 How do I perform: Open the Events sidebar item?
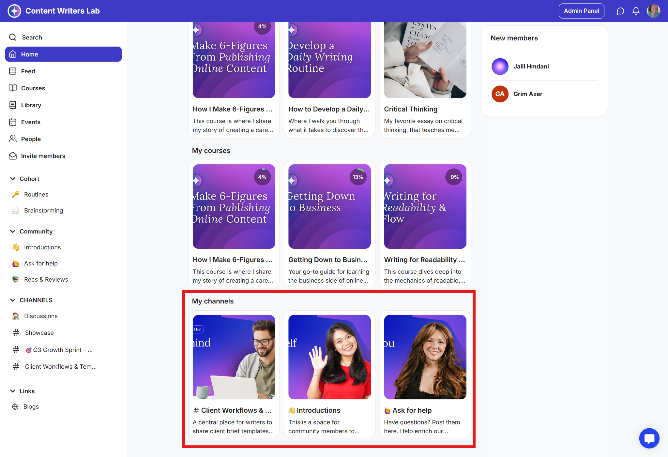pyautogui.click(x=31, y=122)
